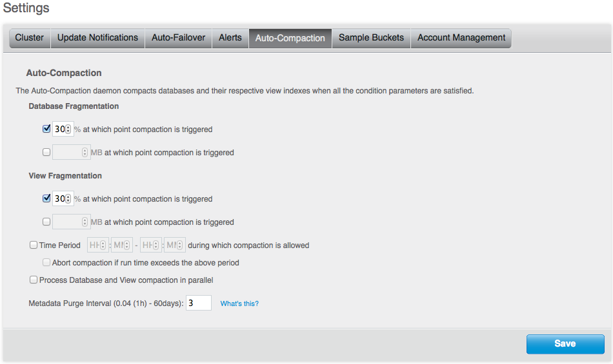Enable the Time Period checkbox
The height and width of the screenshot is (364, 613).
point(34,245)
